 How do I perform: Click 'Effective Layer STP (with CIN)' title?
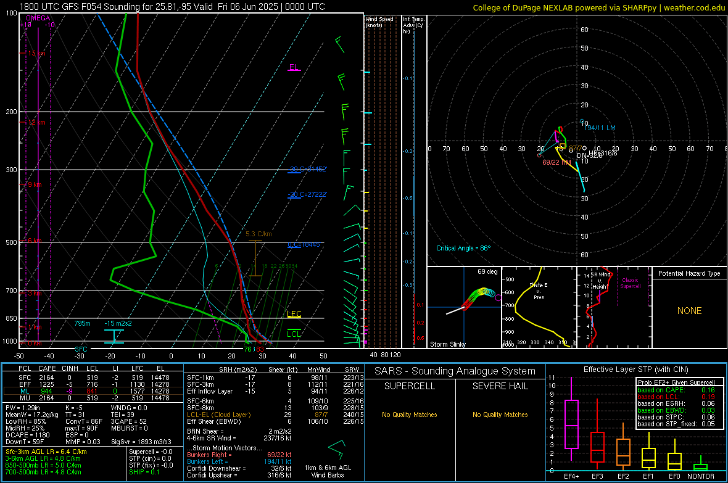635,369
